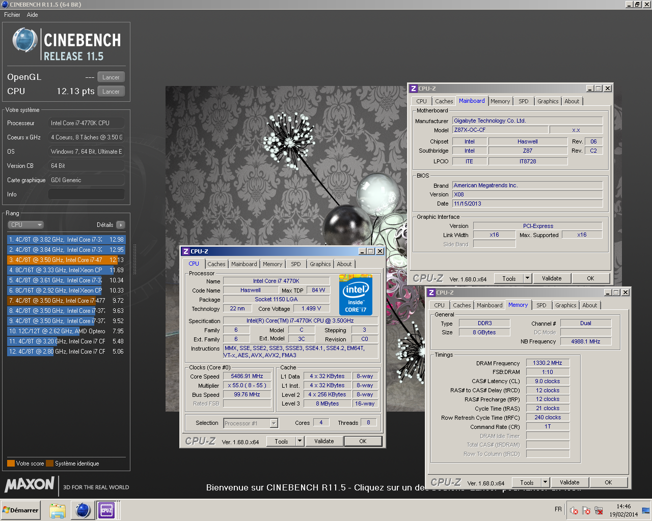Click Tools in CPU-Z CPU window
Viewport: 652px width, 521px height.
click(x=281, y=442)
